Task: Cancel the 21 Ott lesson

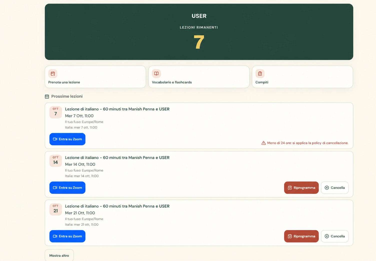Action: coord(335,236)
